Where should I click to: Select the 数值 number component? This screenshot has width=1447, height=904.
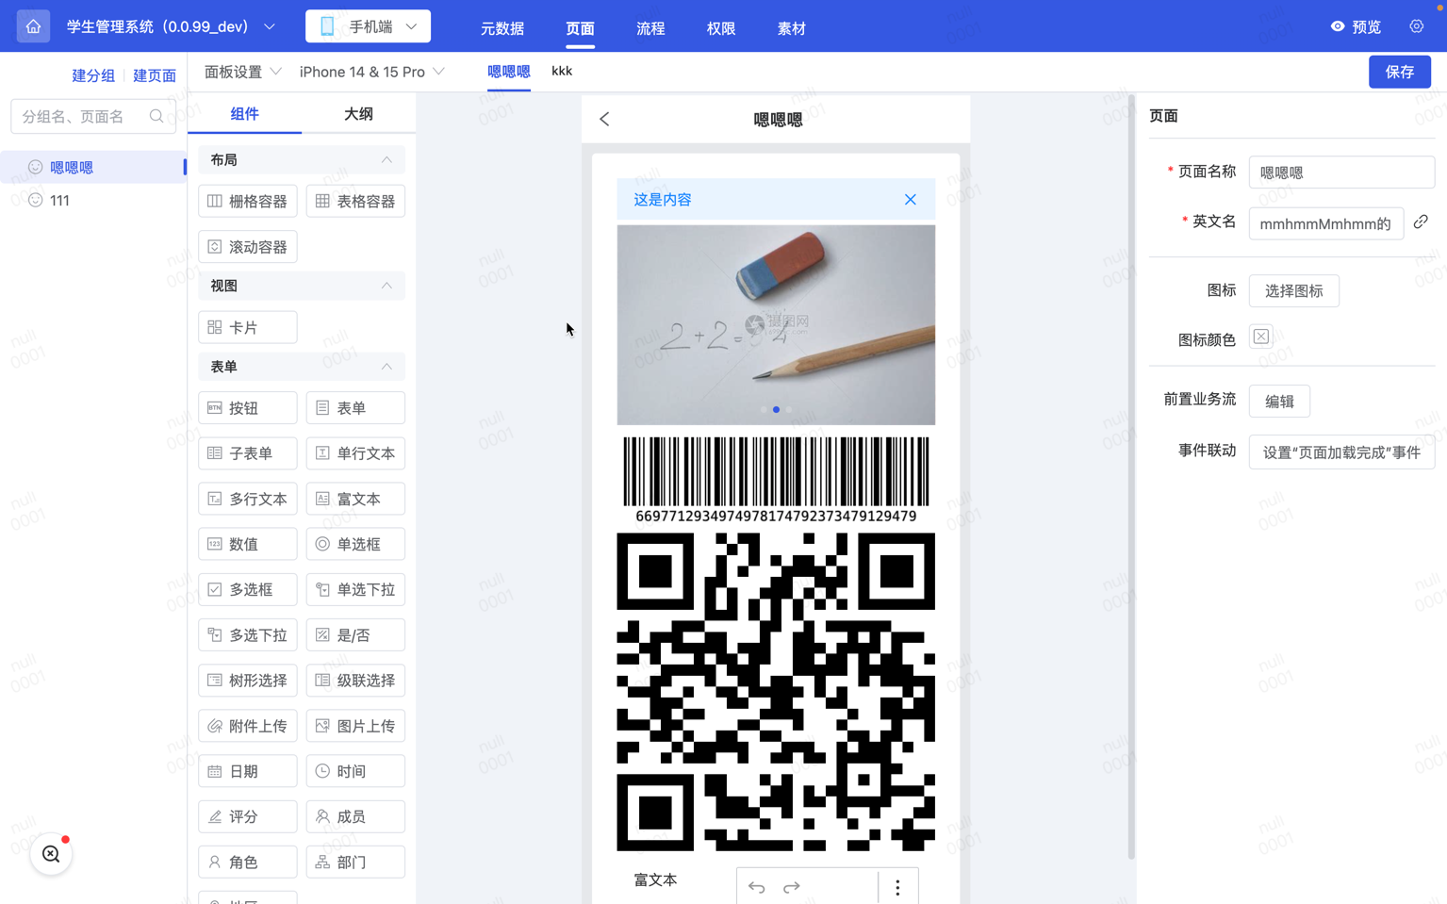pos(248,544)
